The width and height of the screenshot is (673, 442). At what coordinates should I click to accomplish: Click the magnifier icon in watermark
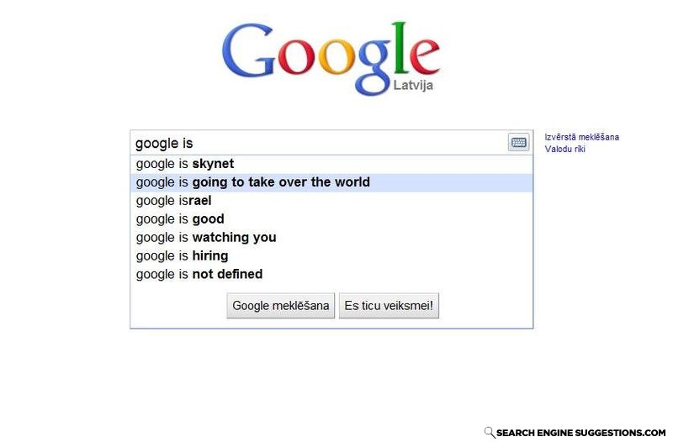490,432
